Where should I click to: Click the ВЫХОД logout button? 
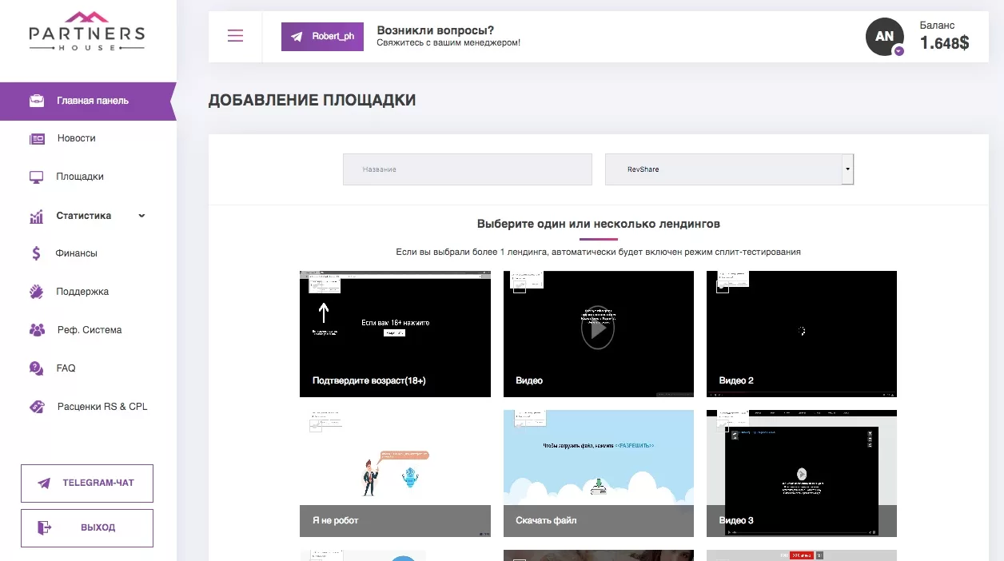pos(87,527)
